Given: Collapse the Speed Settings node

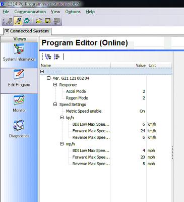Looking at the screenshot, I should [x=55, y=105].
